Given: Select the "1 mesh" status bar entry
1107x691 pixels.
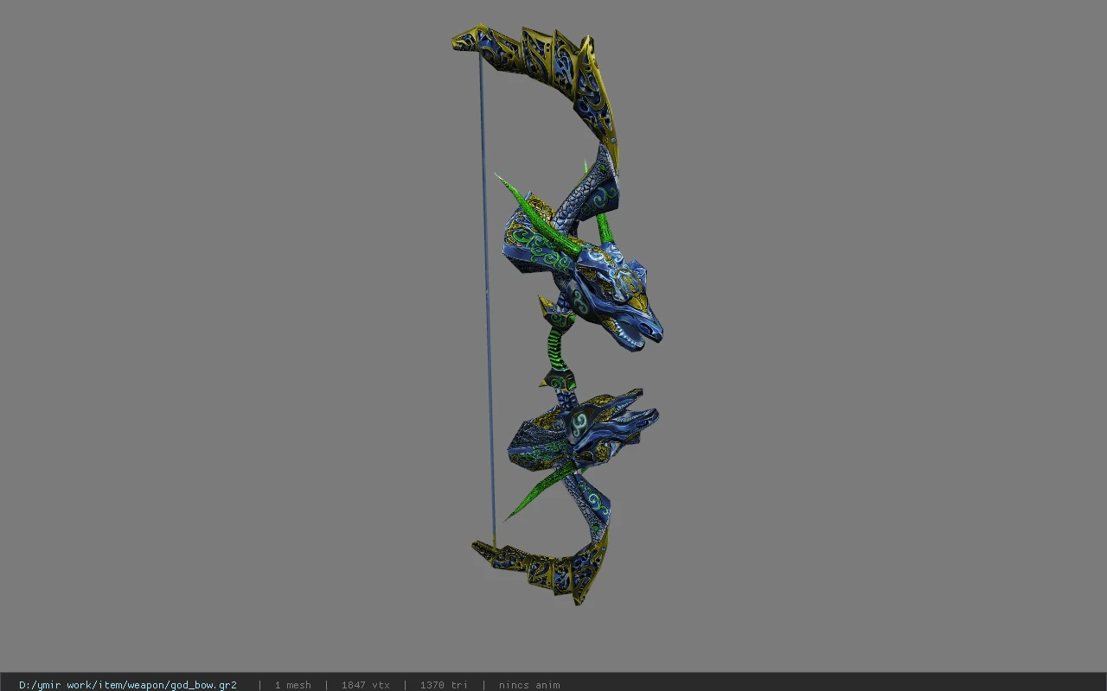Looking at the screenshot, I should click(x=292, y=685).
